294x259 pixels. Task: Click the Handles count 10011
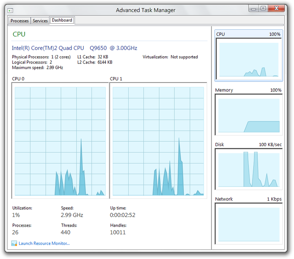(118, 232)
